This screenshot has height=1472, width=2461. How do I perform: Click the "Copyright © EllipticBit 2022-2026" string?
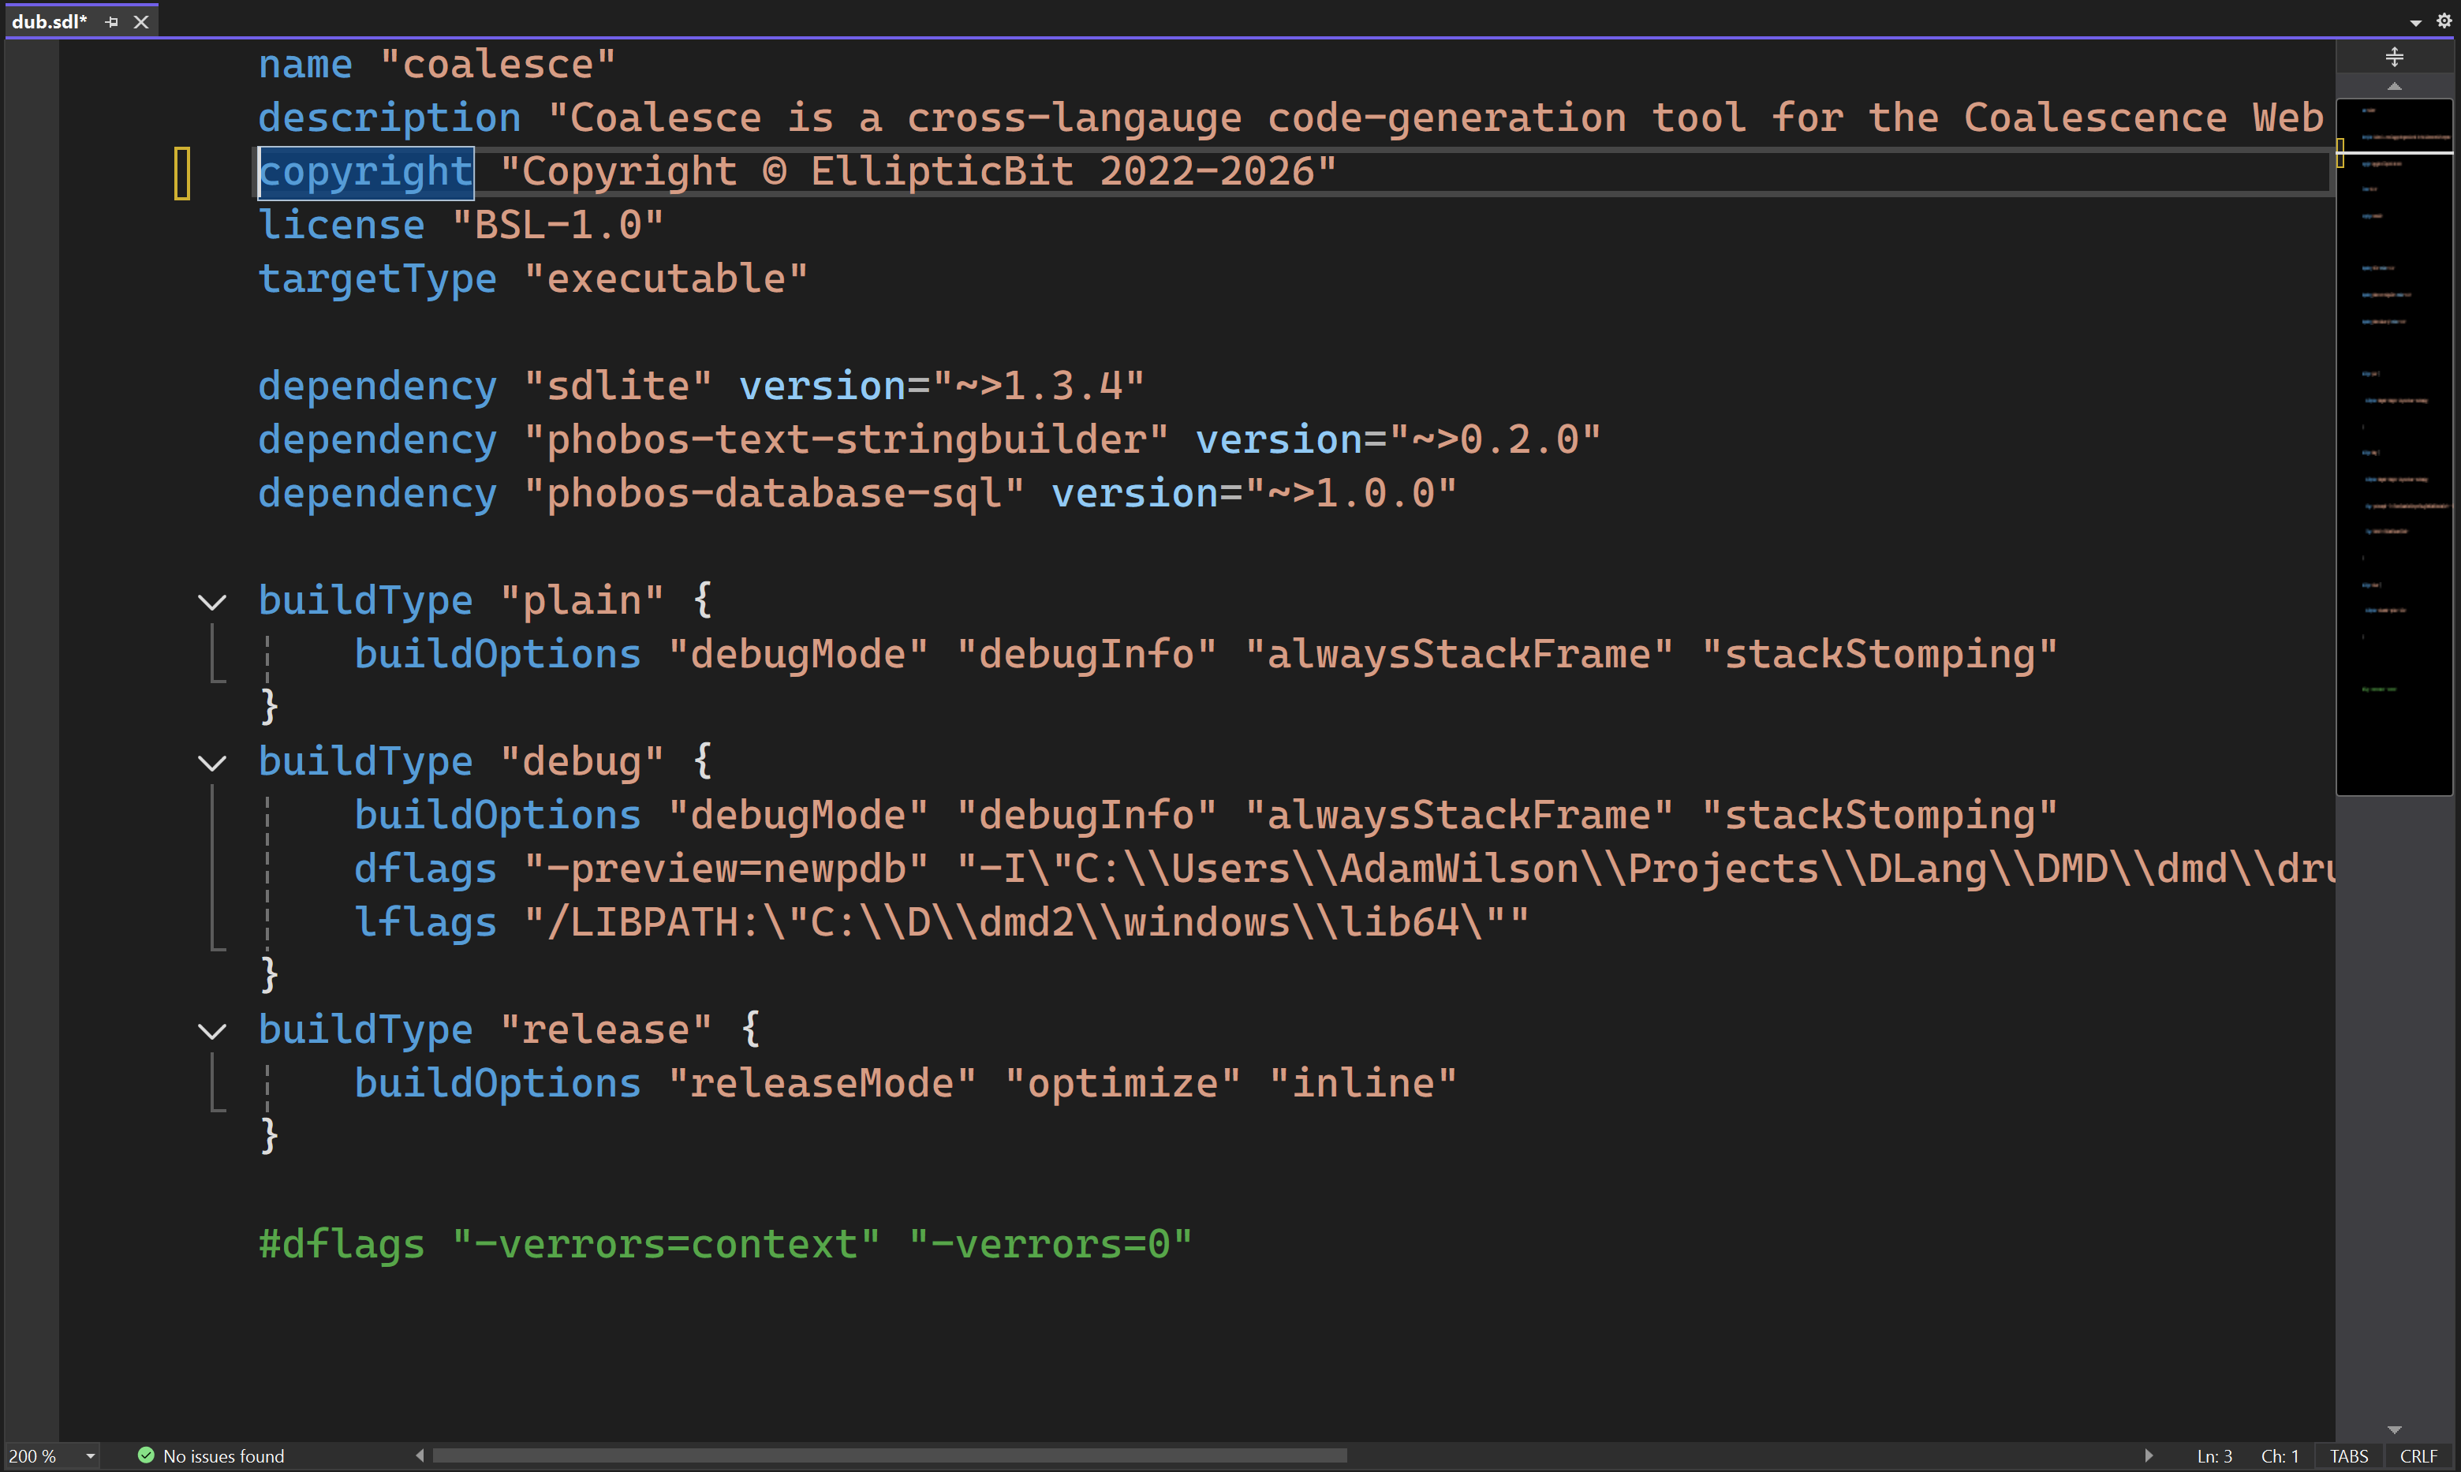click(x=918, y=173)
